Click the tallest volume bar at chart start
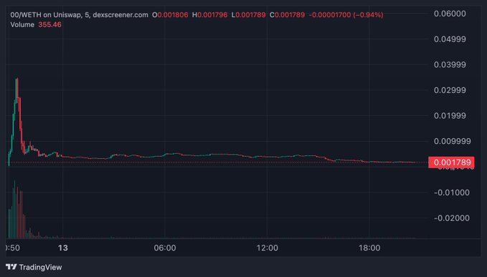 click(14, 209)
